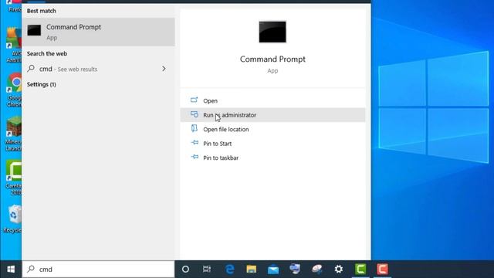Click the 'Search the web' heading text

coord(47,53)
